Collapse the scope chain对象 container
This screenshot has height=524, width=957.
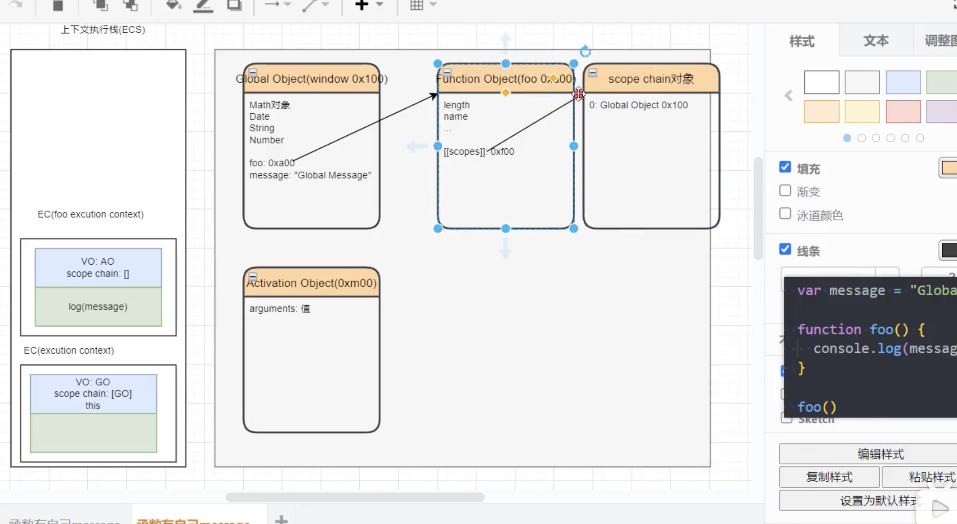point(593,72)
